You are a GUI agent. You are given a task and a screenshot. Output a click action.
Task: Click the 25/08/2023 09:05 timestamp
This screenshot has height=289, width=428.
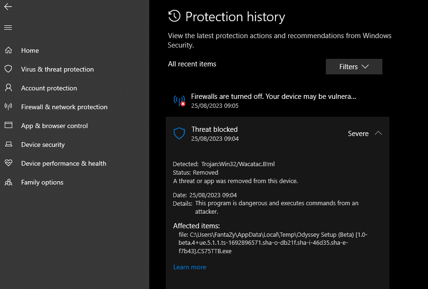[215, 106]
